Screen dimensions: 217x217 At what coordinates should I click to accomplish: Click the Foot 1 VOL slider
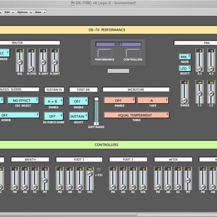90,178
